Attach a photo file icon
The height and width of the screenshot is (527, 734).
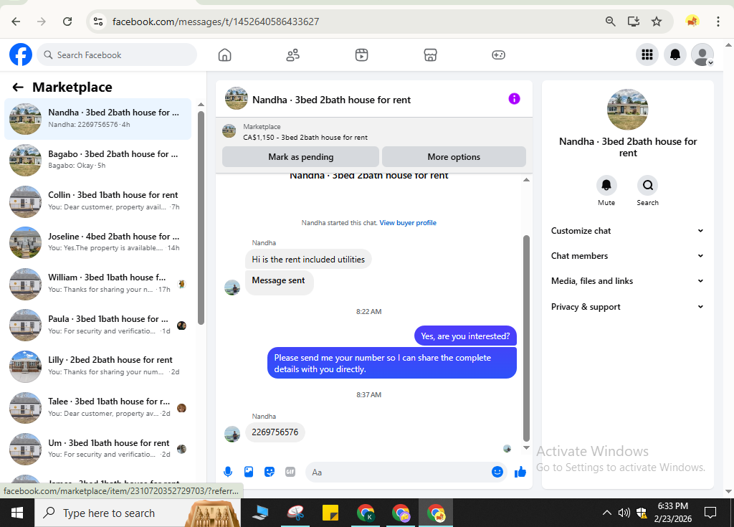pyautogui.click(x=249, y=472)
